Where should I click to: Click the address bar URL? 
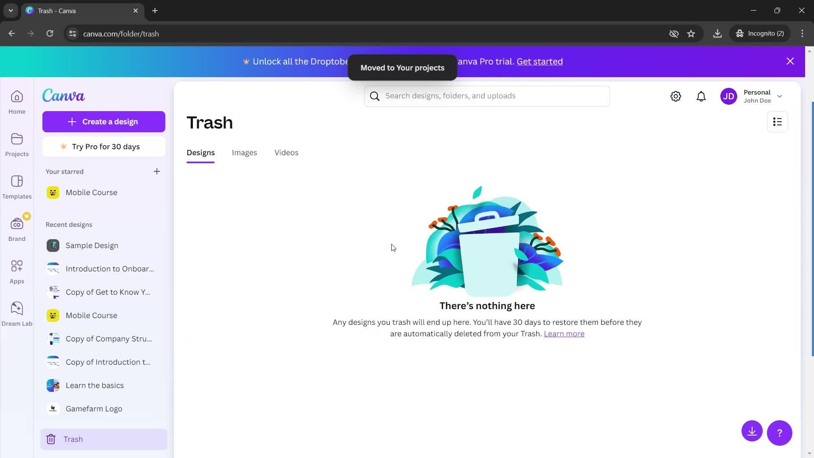click(x=121, y=34)
